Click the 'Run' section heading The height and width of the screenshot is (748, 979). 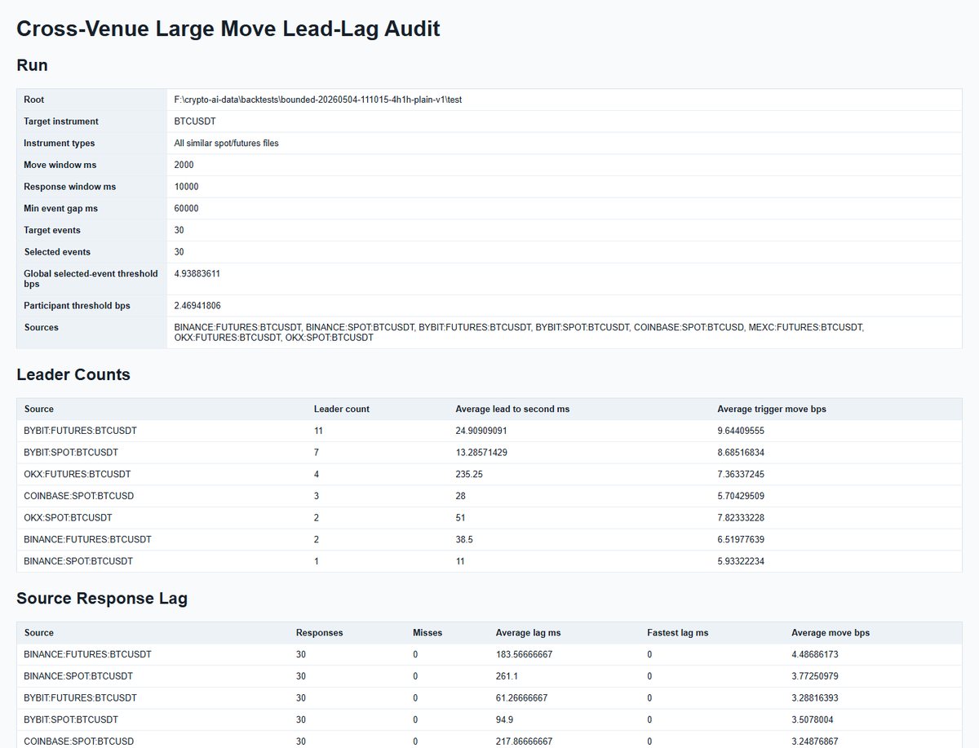(x=32, y=66)
